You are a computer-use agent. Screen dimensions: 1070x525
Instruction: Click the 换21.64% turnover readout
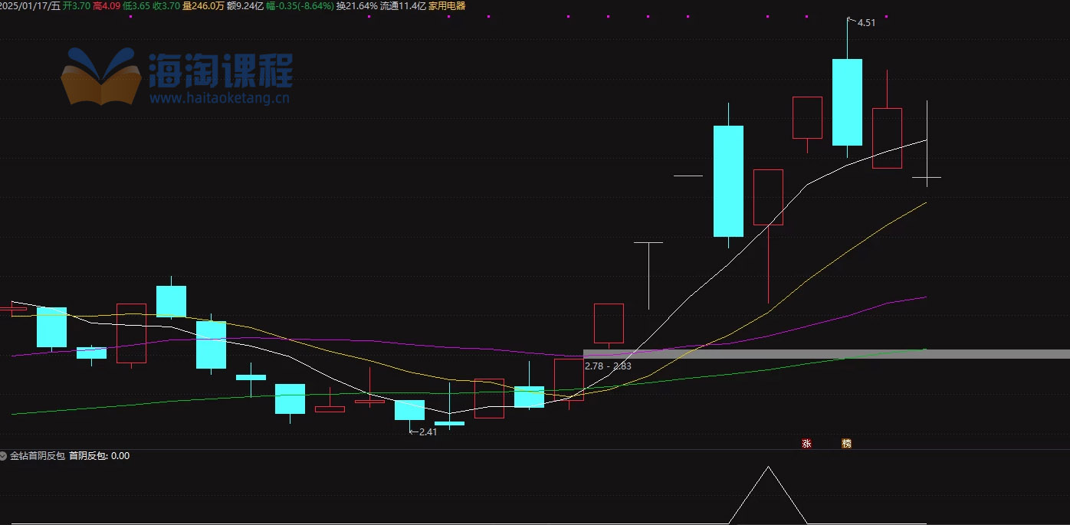(357, 6)
